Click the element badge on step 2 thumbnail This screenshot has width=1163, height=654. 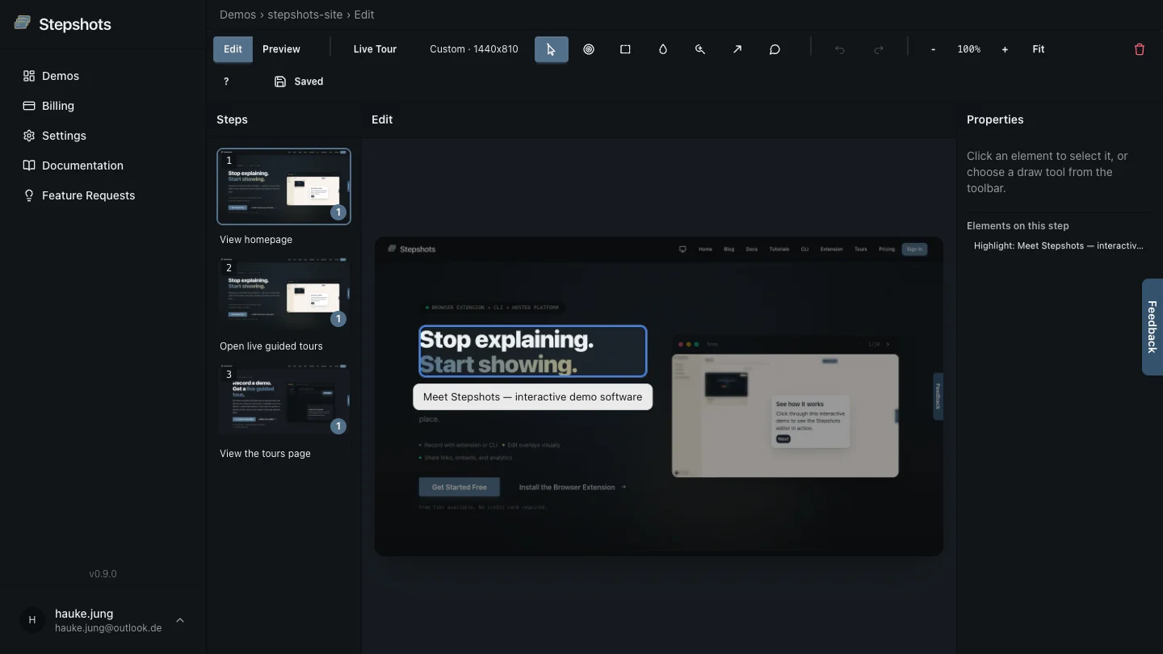point(338,319)
